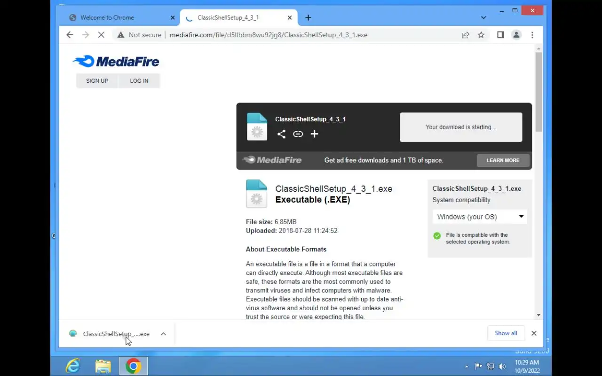Click the page vertical scrollbar thumb
602x376 pixels.
pyautogui.click(x=539, y=92)
